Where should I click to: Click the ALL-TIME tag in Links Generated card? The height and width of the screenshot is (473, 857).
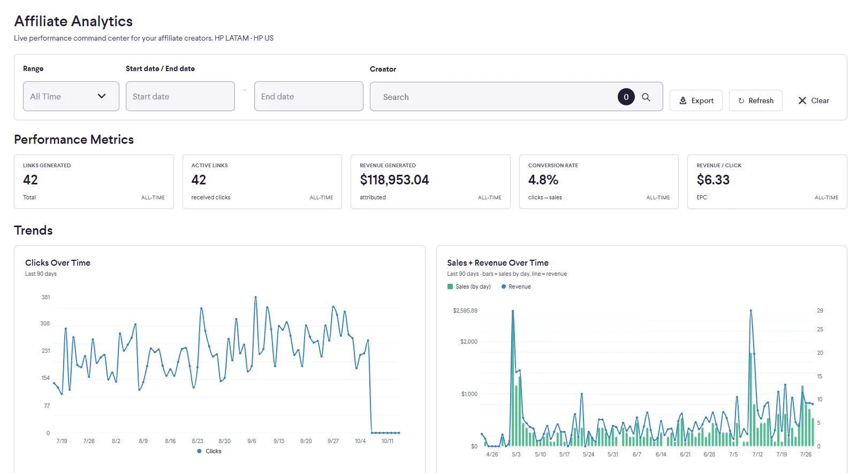(153, 198)
